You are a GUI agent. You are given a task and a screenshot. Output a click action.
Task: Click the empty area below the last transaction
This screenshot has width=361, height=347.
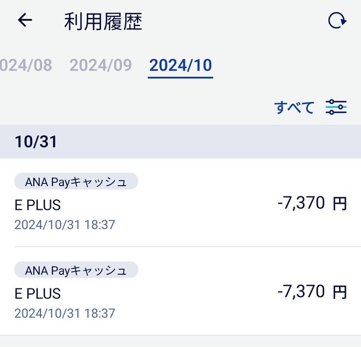click(180, 341)
